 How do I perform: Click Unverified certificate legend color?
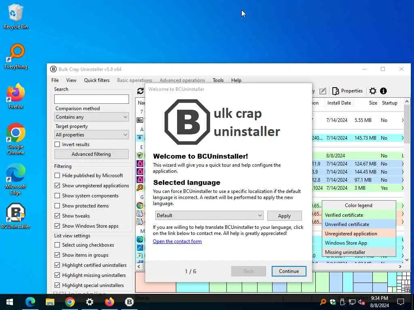(x=359, y=224)
